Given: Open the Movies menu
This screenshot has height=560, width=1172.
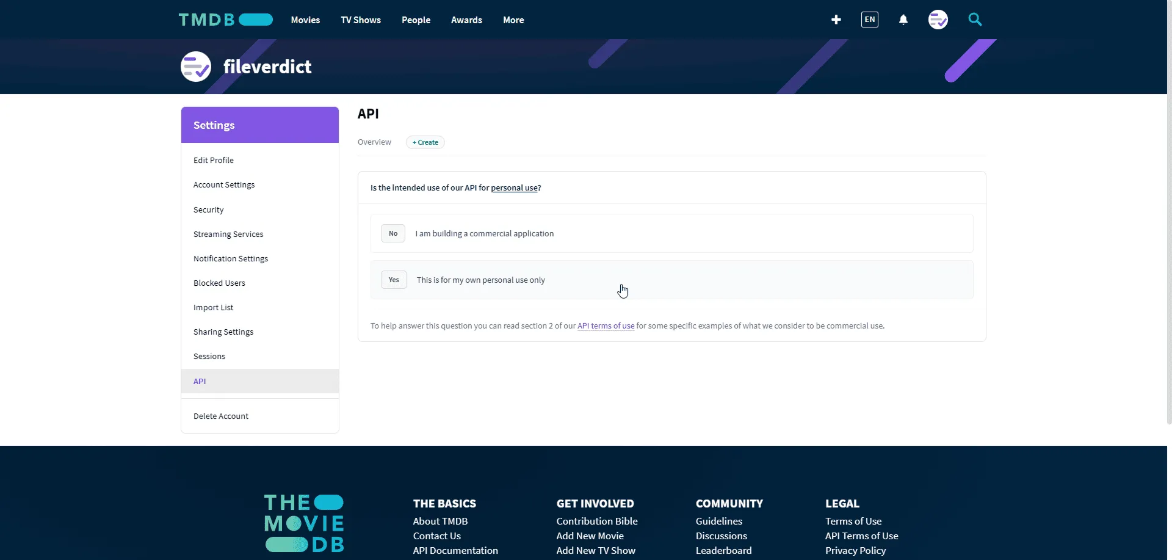Looking at the screenshot, I should [305, 20].
